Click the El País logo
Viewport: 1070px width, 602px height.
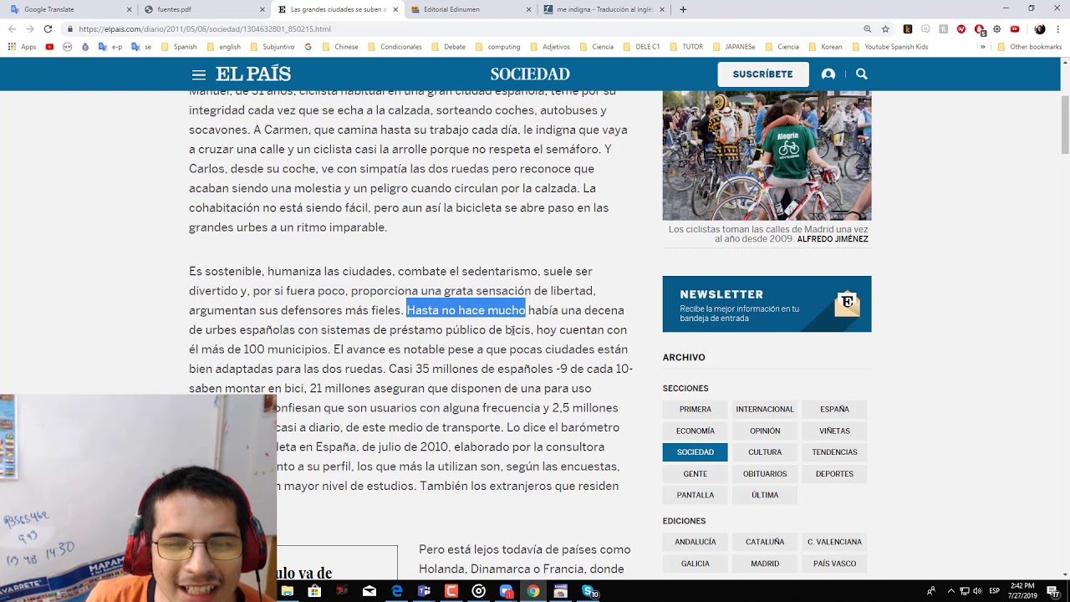click(253, 74)
